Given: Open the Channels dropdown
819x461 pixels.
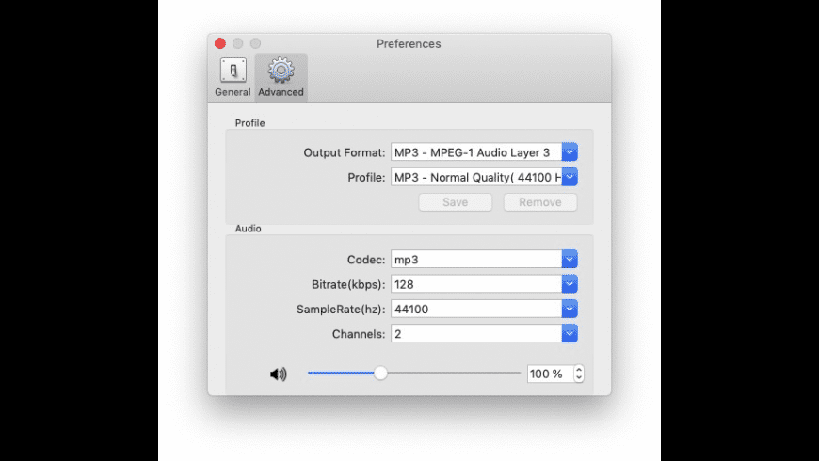Looking at the screenshot, I should pyautogui.click(x=570, y=333).
